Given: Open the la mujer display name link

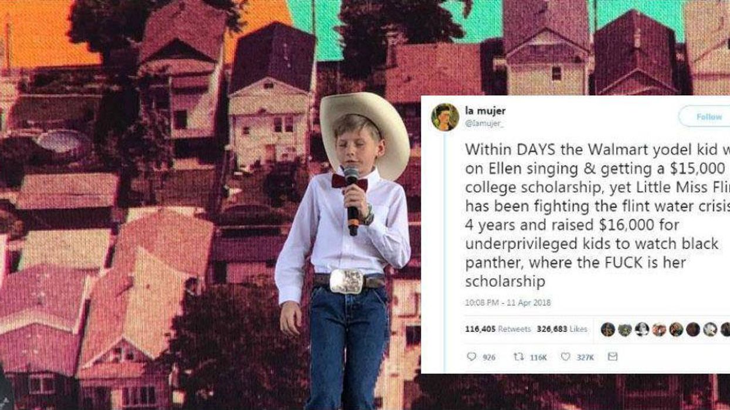Looking at the screenshot, I should (485, 111).
